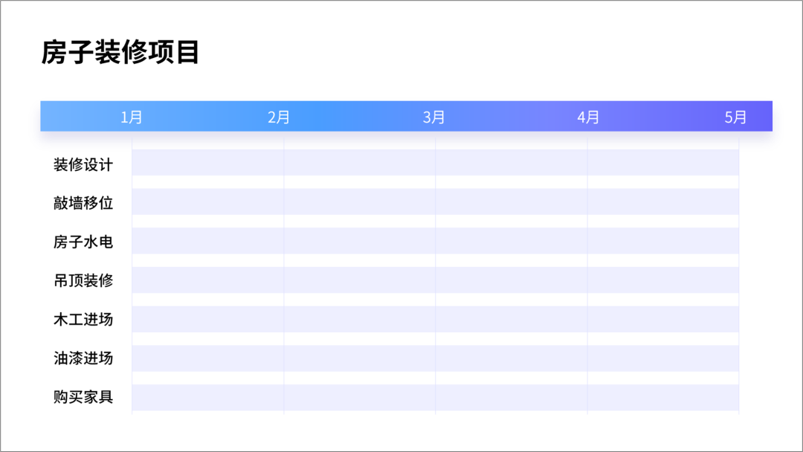The image size is (803, 452).
Task: Click the 4月 month header
Action: [588, 117]
